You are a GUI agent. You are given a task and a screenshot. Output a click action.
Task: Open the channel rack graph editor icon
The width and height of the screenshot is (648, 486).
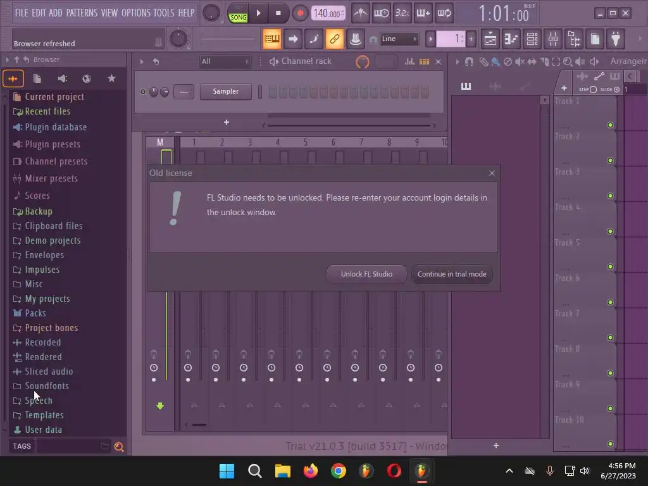[x=409, y=61]
